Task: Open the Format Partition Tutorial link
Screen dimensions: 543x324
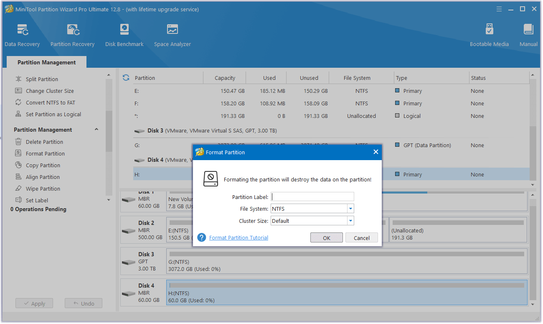Action: coord(239,237)
